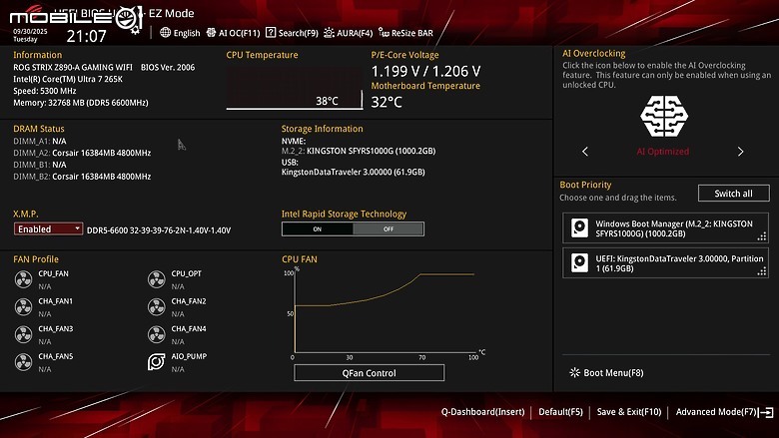Viewport: 779px width, 438px height.
Task: Turn Intel Rapid Storage Technology OFF
Action: (389, 228)
